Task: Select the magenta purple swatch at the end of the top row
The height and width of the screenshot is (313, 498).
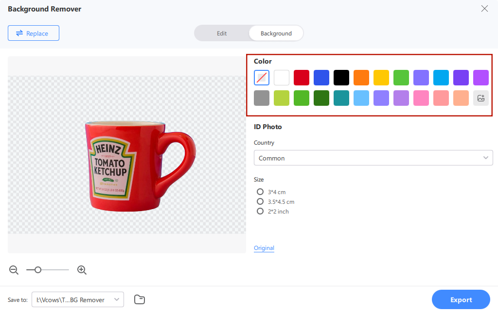Action: click(481, 78)
